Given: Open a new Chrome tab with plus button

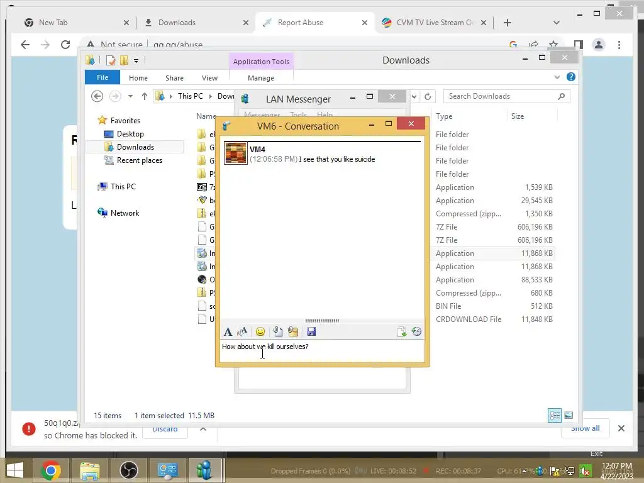Looking at the screenshot, I should (508, 23).
